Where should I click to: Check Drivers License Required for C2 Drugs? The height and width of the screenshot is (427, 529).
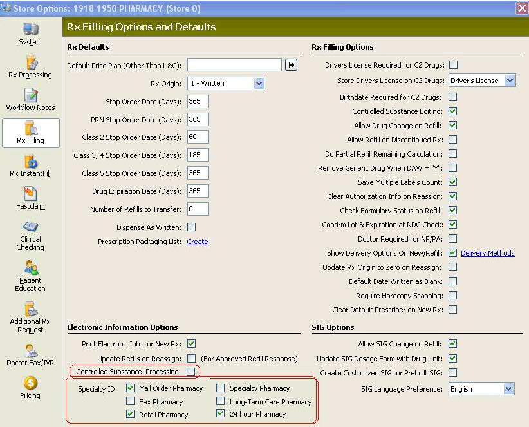click(453, 64)
